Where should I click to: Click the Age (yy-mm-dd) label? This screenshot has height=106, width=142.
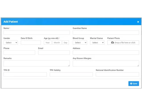(x=51, y=38)
